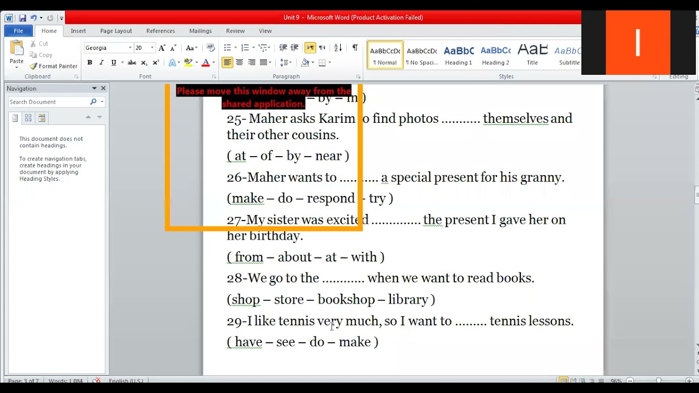Switch to Insert tab
The image size is (699, 393).
point(78,31)
